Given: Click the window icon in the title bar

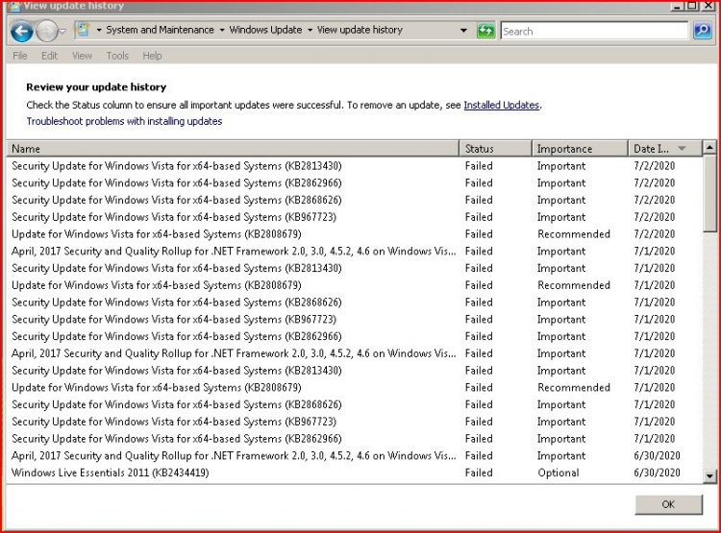Looking at the screenshot, I should click(14, 6).
